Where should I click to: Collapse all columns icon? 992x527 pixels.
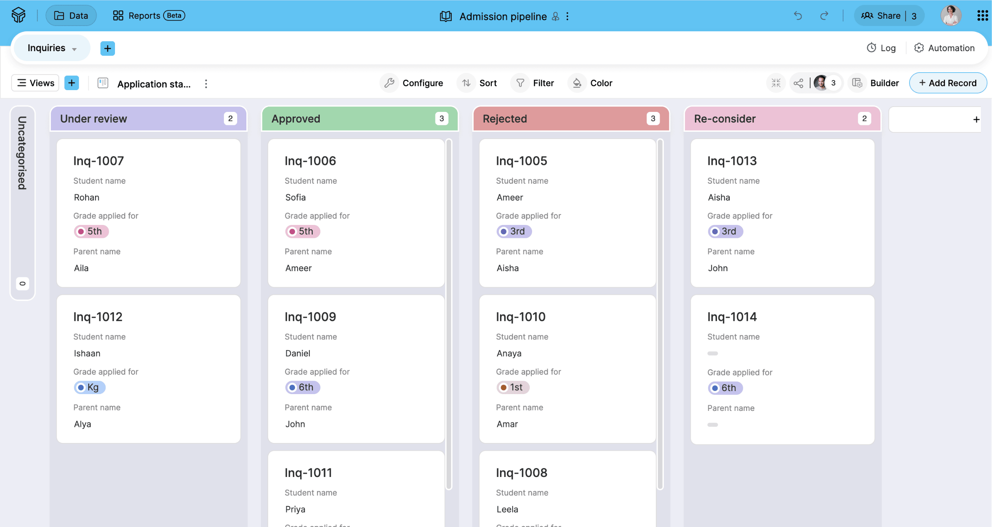(776, 83)
